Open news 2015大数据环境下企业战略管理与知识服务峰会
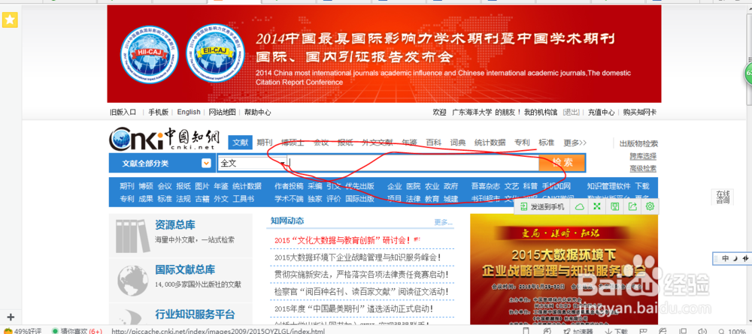Viewport: 752px width, 334px height. pyautogui.click(x=358, y=257)
